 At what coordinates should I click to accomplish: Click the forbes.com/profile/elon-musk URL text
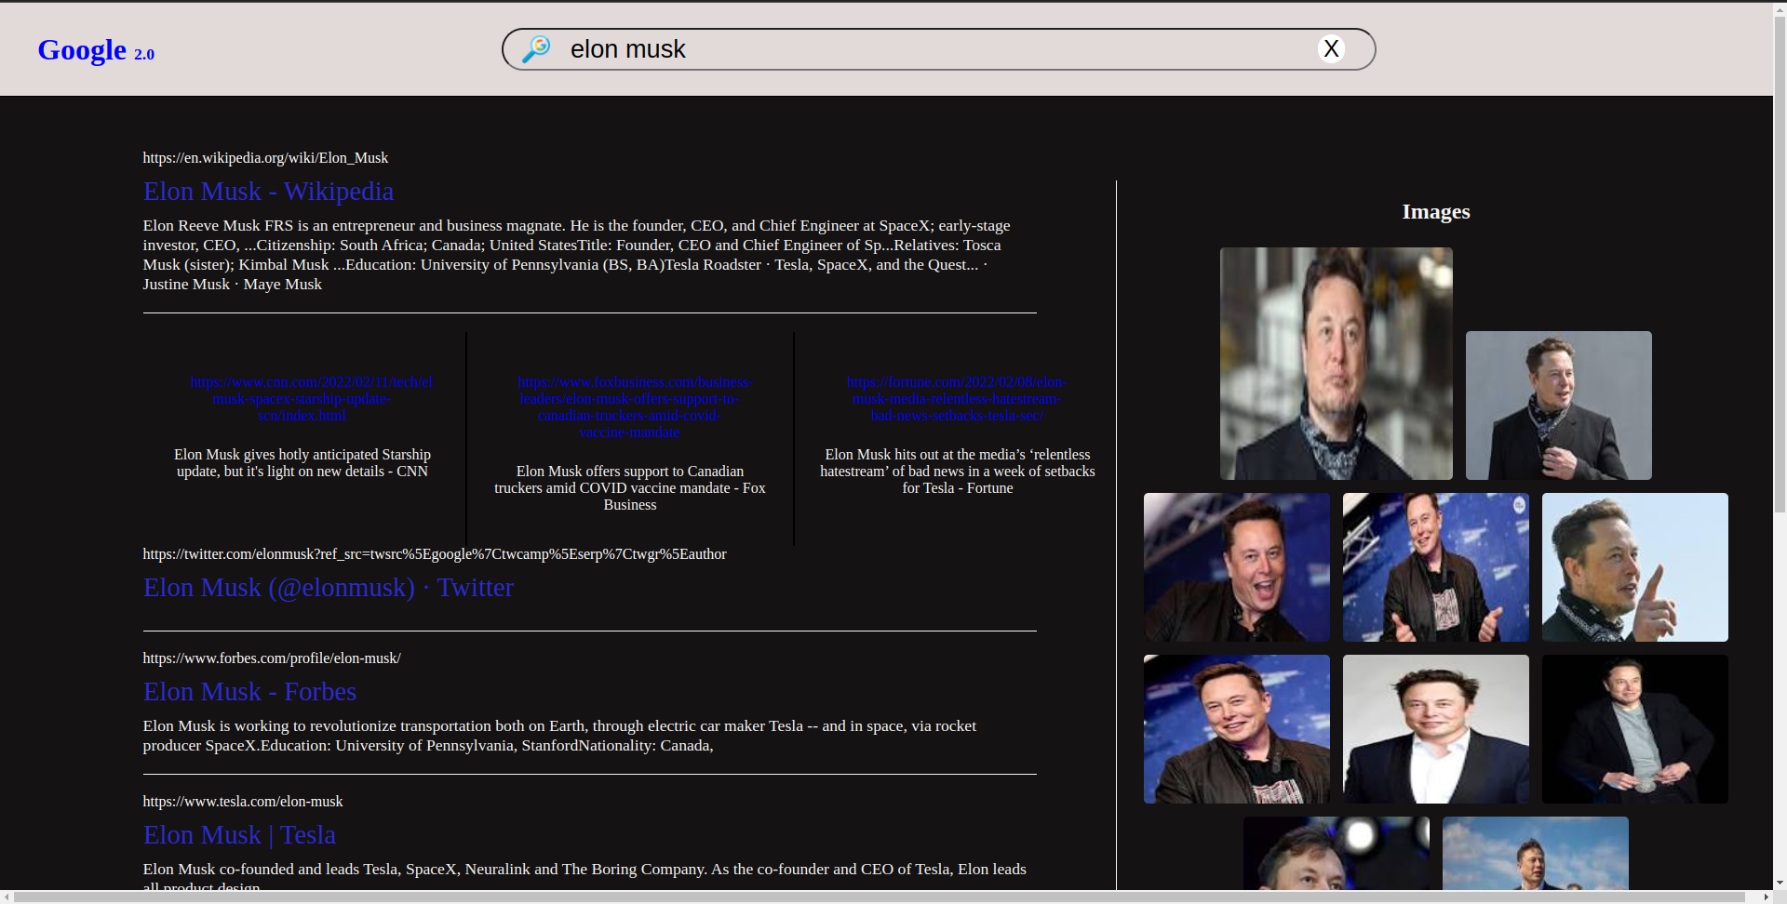click(x=272, y=658)
